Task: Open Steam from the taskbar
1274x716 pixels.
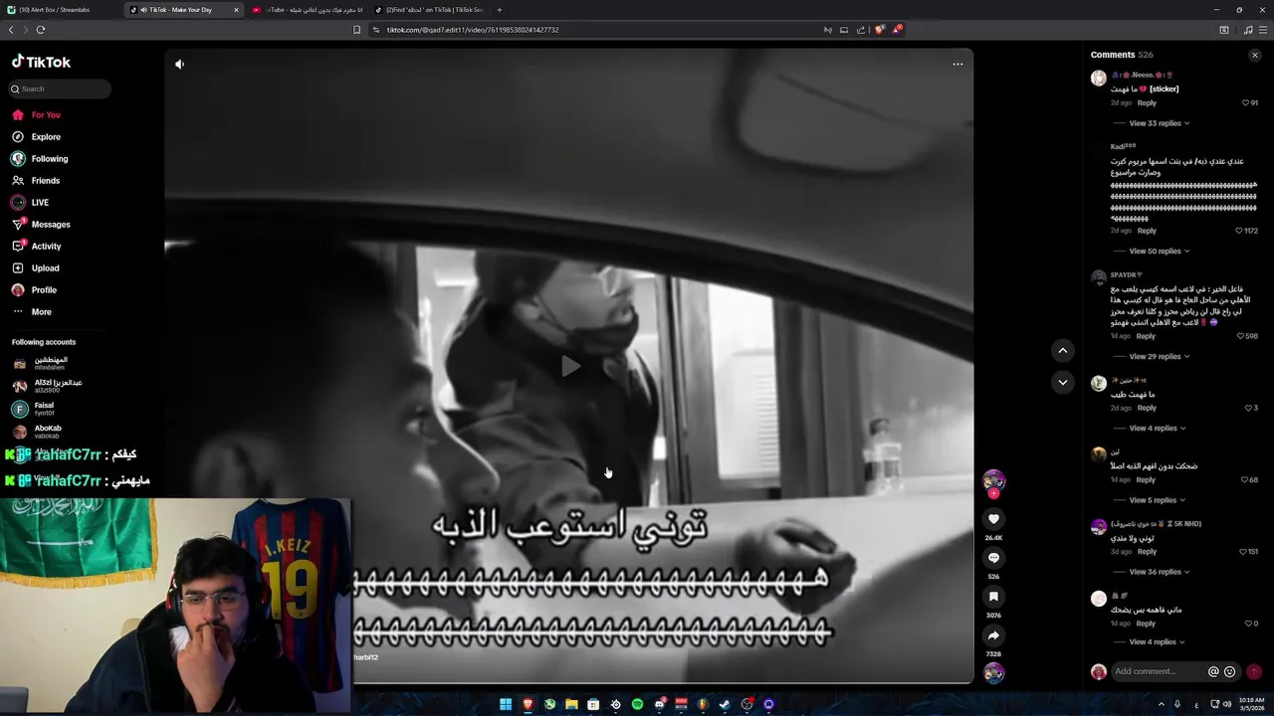Action: click(x=725, y=704)
